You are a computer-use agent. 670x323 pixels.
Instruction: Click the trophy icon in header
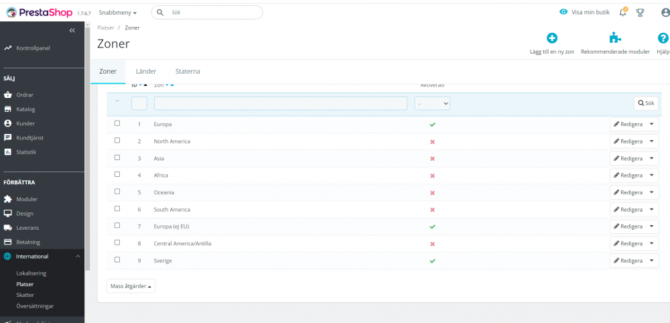tap(640, 12)
